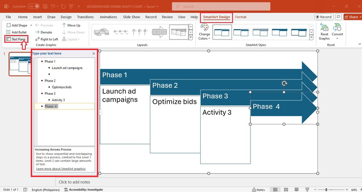The image size is (362, 192).
Task: Open the Design tab
Action: [66, 17]
